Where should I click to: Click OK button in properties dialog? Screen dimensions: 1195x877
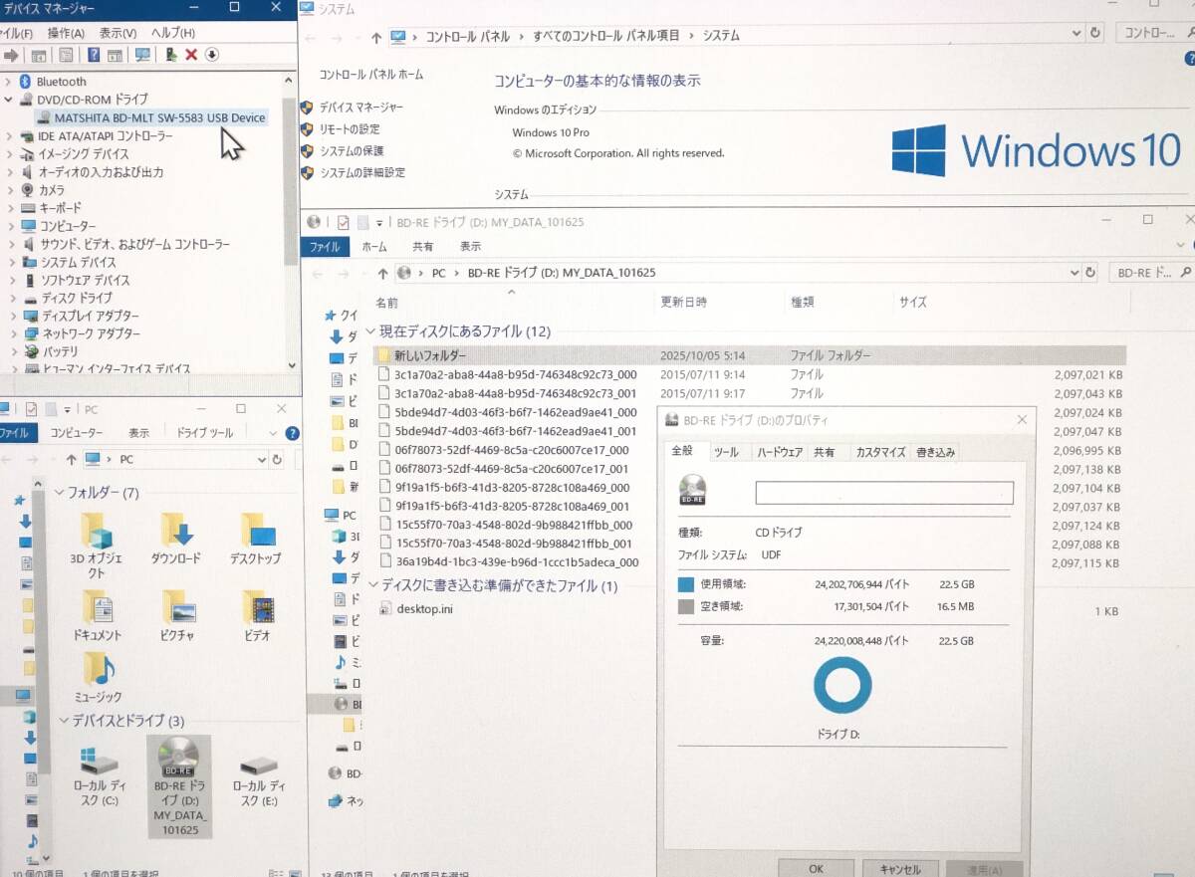(816, 868)
